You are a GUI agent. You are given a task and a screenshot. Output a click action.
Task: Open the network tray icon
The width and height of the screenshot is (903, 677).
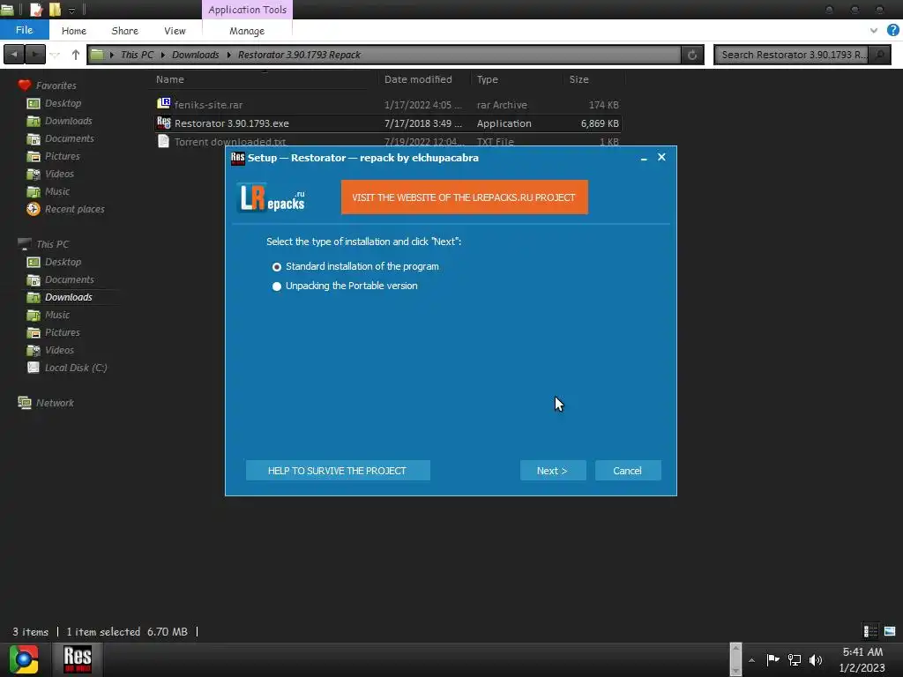pos(795,659)
